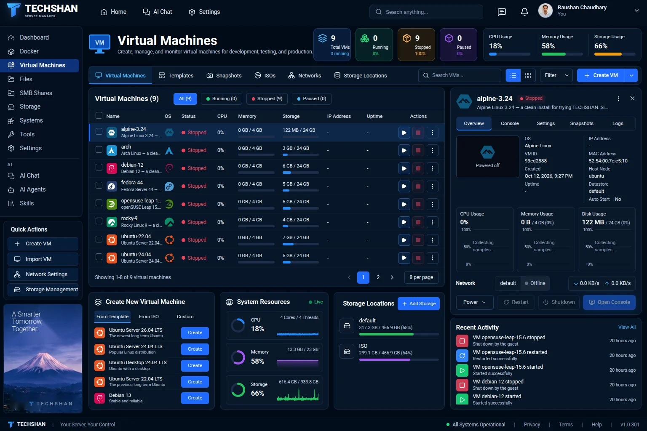Filter list by Stopped (9)

click(267, 99)
